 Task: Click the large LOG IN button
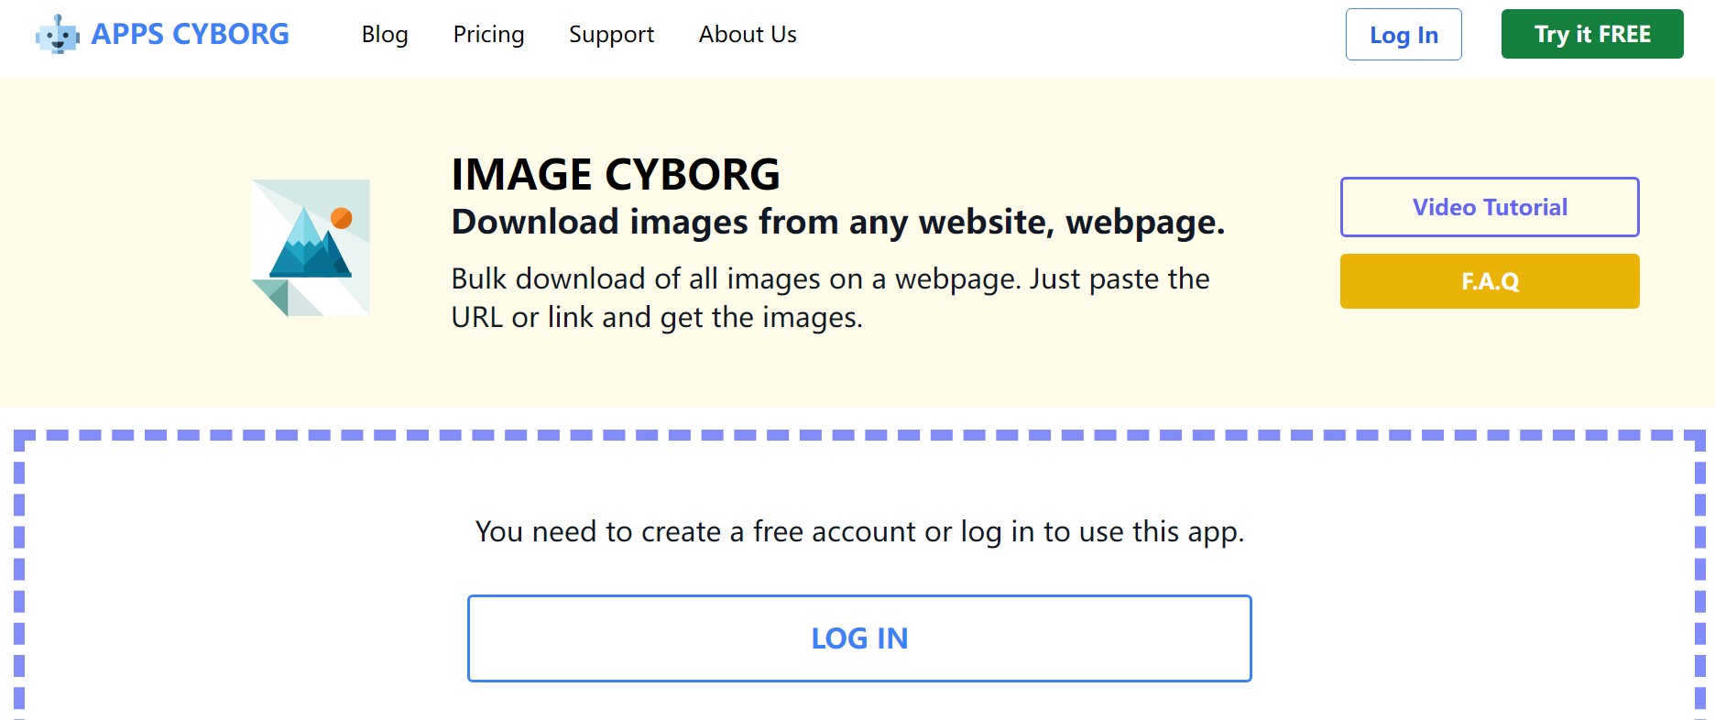coord(859,638)
